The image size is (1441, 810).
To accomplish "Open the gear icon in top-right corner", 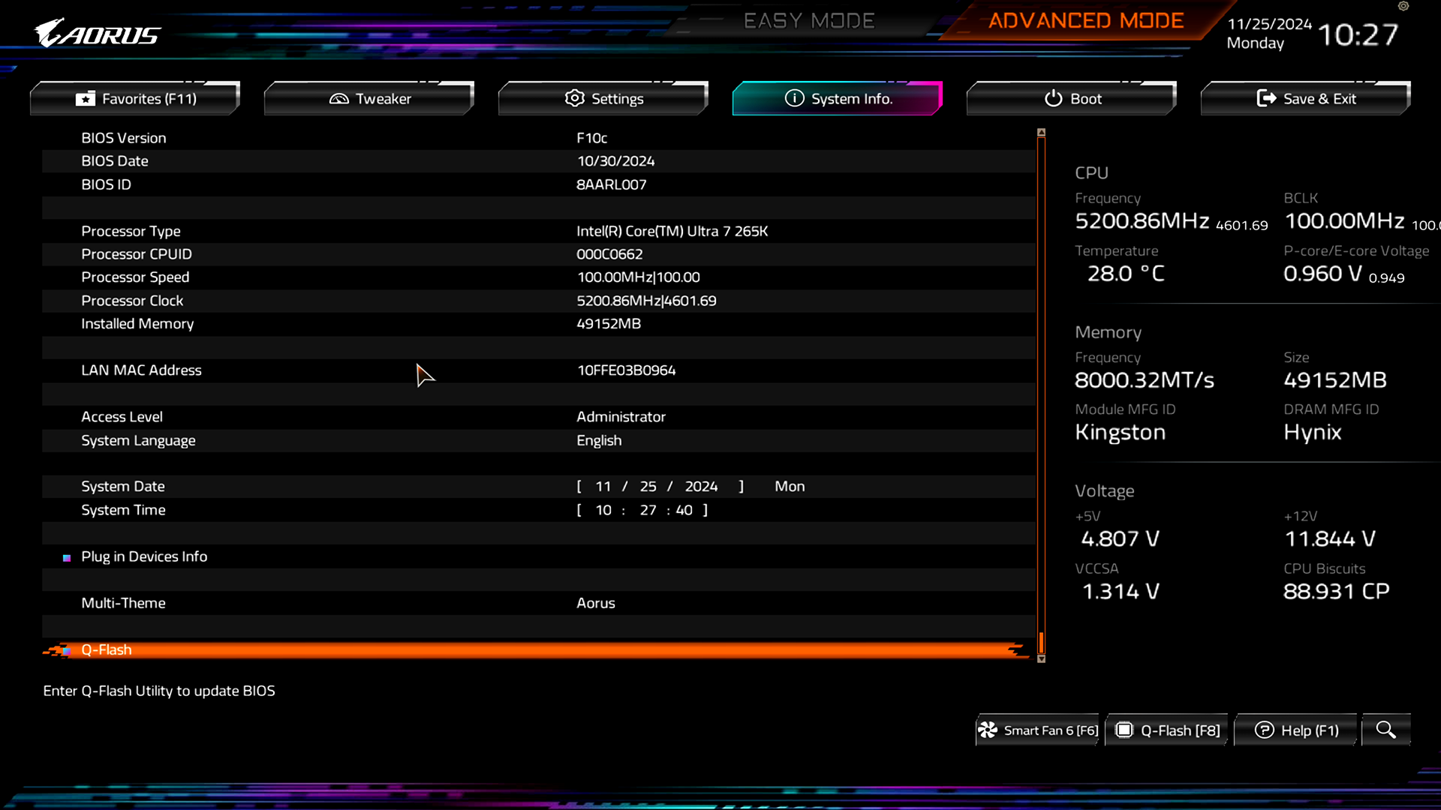I will tap(1403, 7).
